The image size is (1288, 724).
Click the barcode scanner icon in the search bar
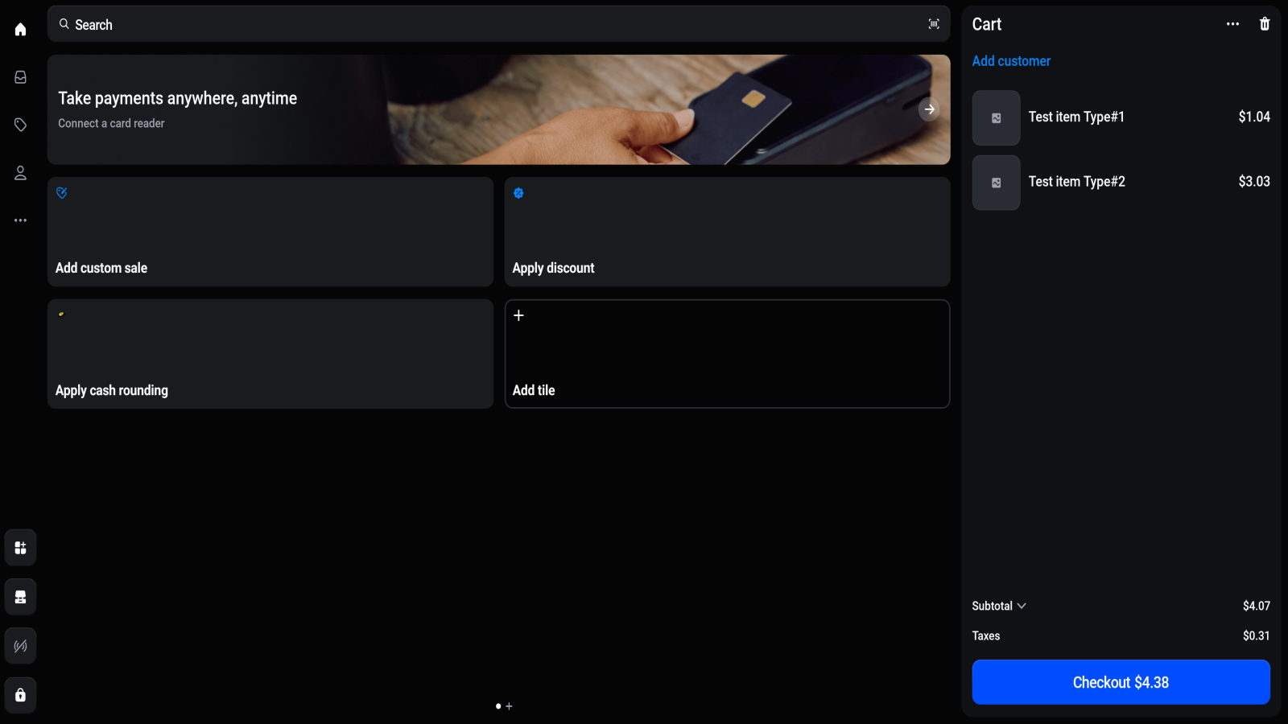click(934, 24)
